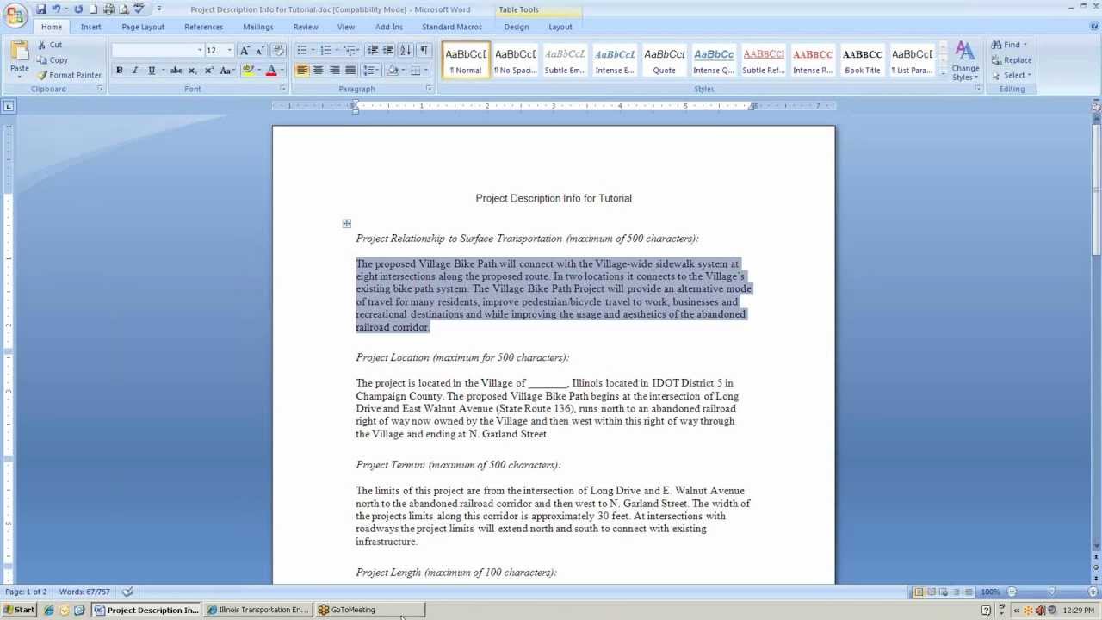This screenshot has height=620, width=1102.
Task: Toggle align text left
Action: [302, 71]
